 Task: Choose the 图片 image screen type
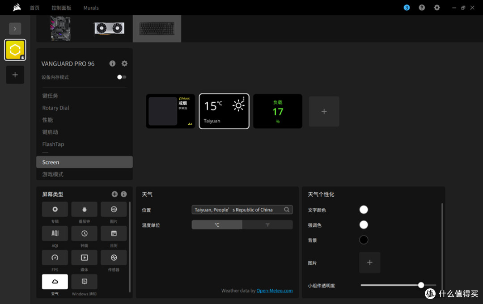click(114, 209)
